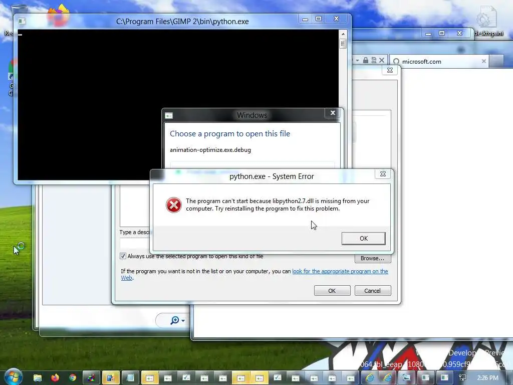Click the Browse... button in Open With dialog

pyautogui.click(x=373, y=258)
